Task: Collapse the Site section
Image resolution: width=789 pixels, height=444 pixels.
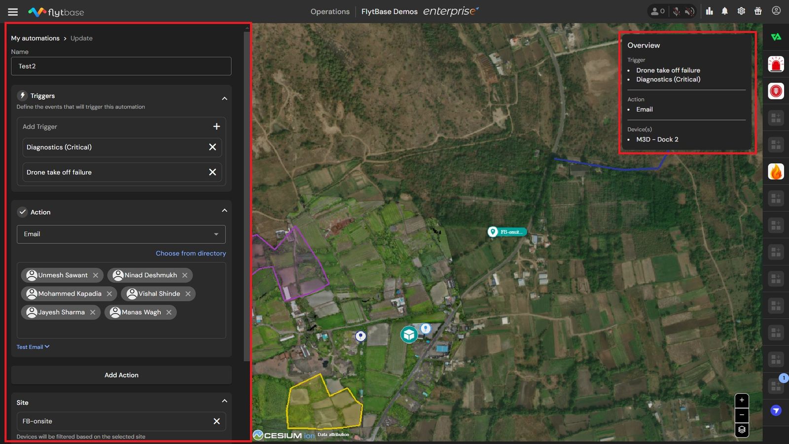Action: (224, 401)
